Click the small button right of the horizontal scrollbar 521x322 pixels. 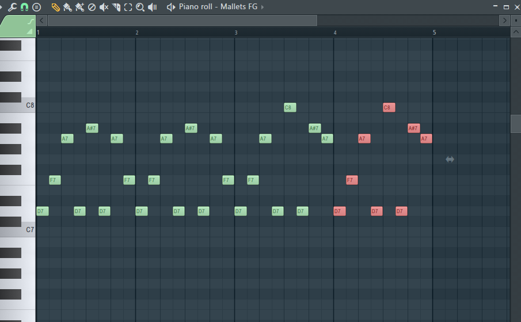[x=516, y=21]
